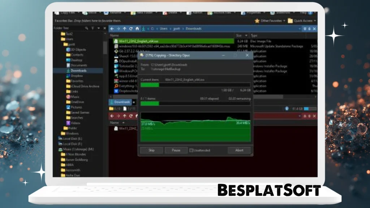Image resolution: width=370 pixels, height=208 pixels.
Task: Refresh the current folder view
Action: coord(131,29)
